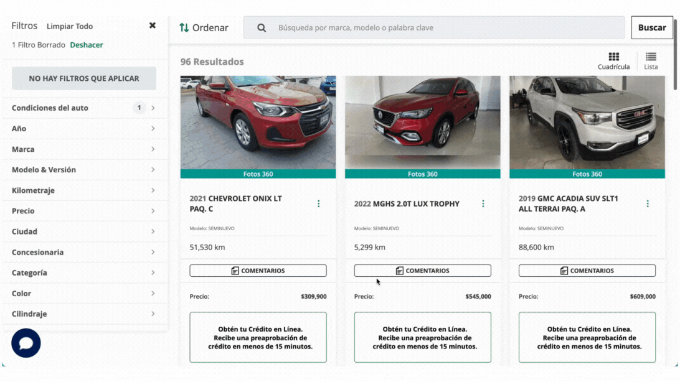Switch to Cuadrícula grid view
Image resolution: width=680 pixels, height=382 pixels.
613,61
